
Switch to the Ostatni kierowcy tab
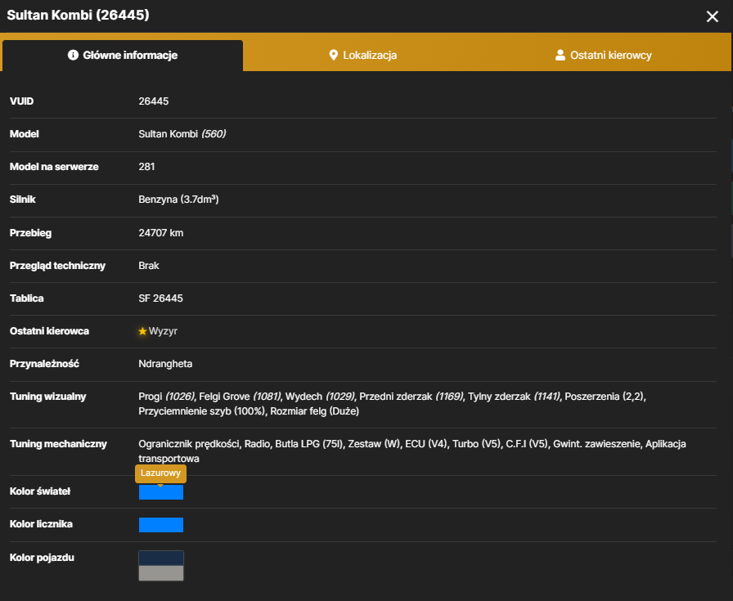point(604,55)
